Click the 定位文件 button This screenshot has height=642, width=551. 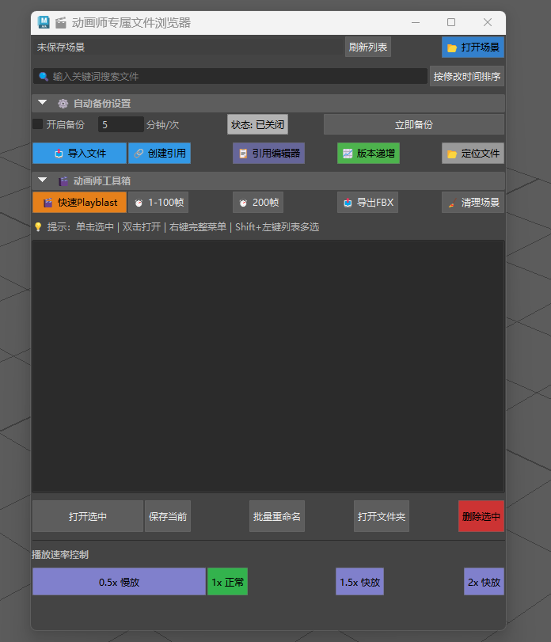[473, 153]
